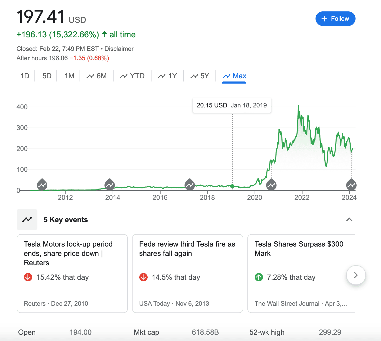Viewport: 381px width, 341px height.
Task: Click The Wall Street Journal source line
Action: [301, 304]
